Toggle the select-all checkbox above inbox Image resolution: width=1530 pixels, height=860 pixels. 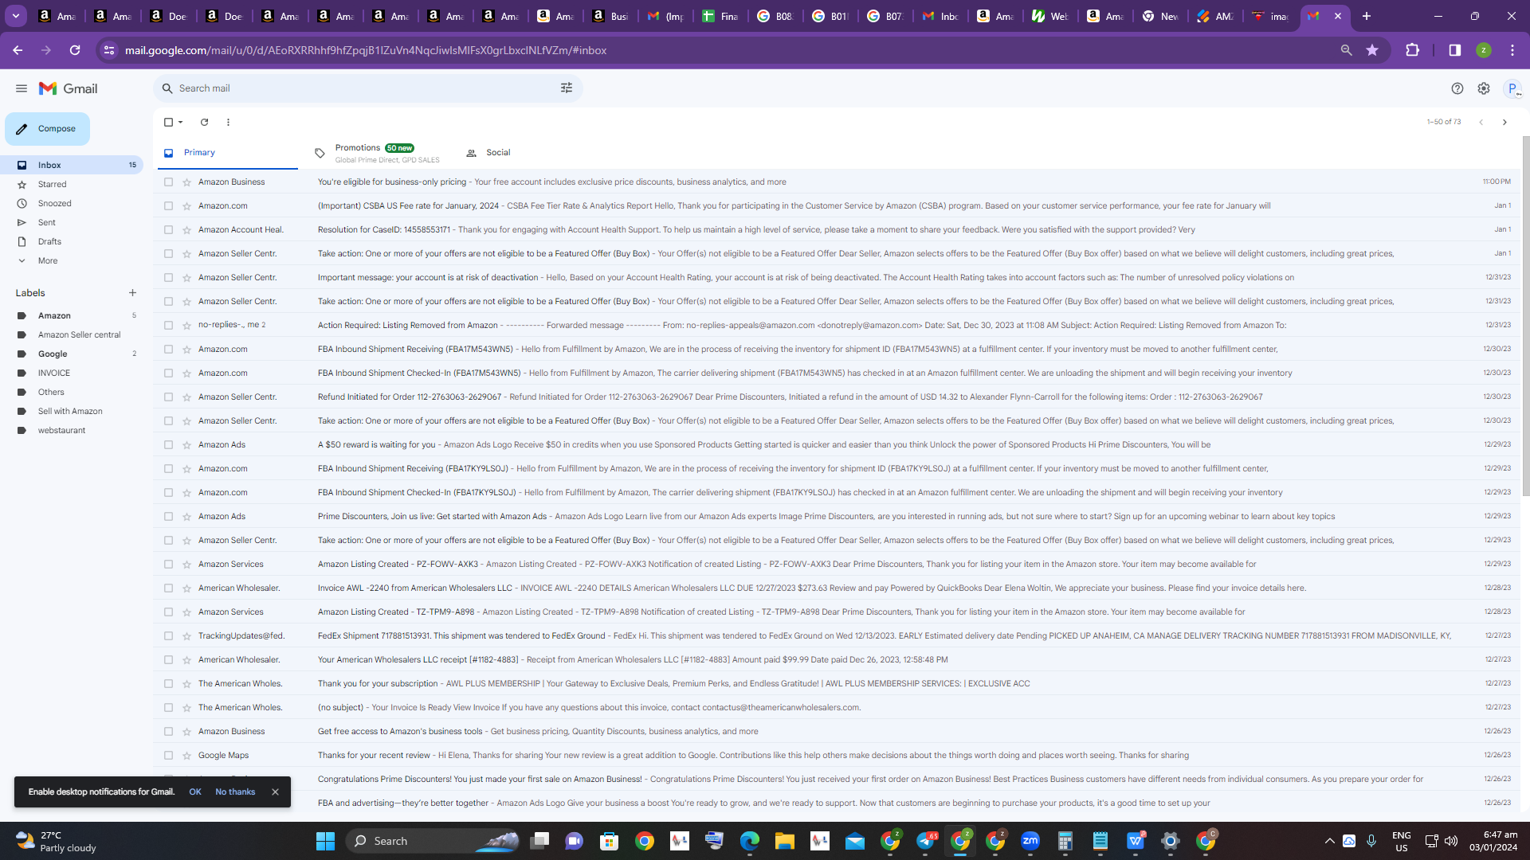[168, 122]
